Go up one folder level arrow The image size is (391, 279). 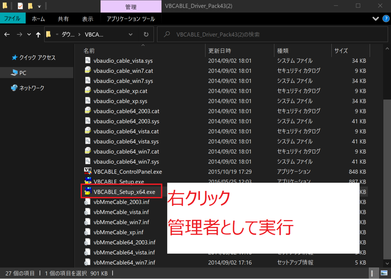[x=38, y=34]
